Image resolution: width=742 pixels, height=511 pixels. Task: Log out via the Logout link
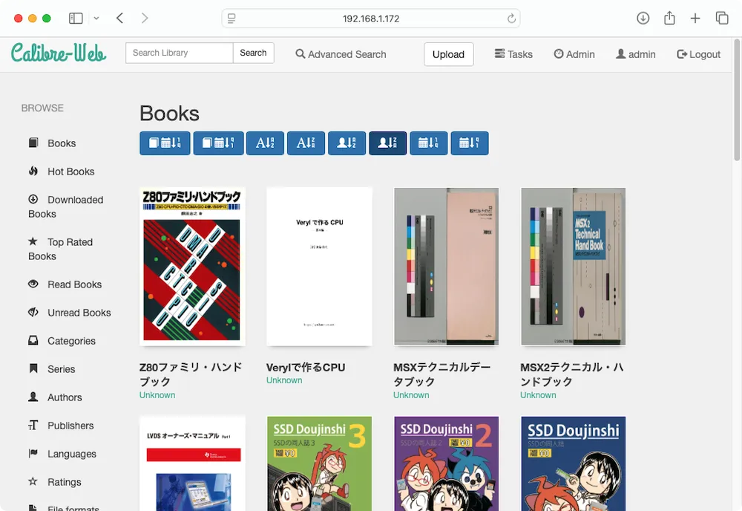pyautogui.click(x=698, y=54)
